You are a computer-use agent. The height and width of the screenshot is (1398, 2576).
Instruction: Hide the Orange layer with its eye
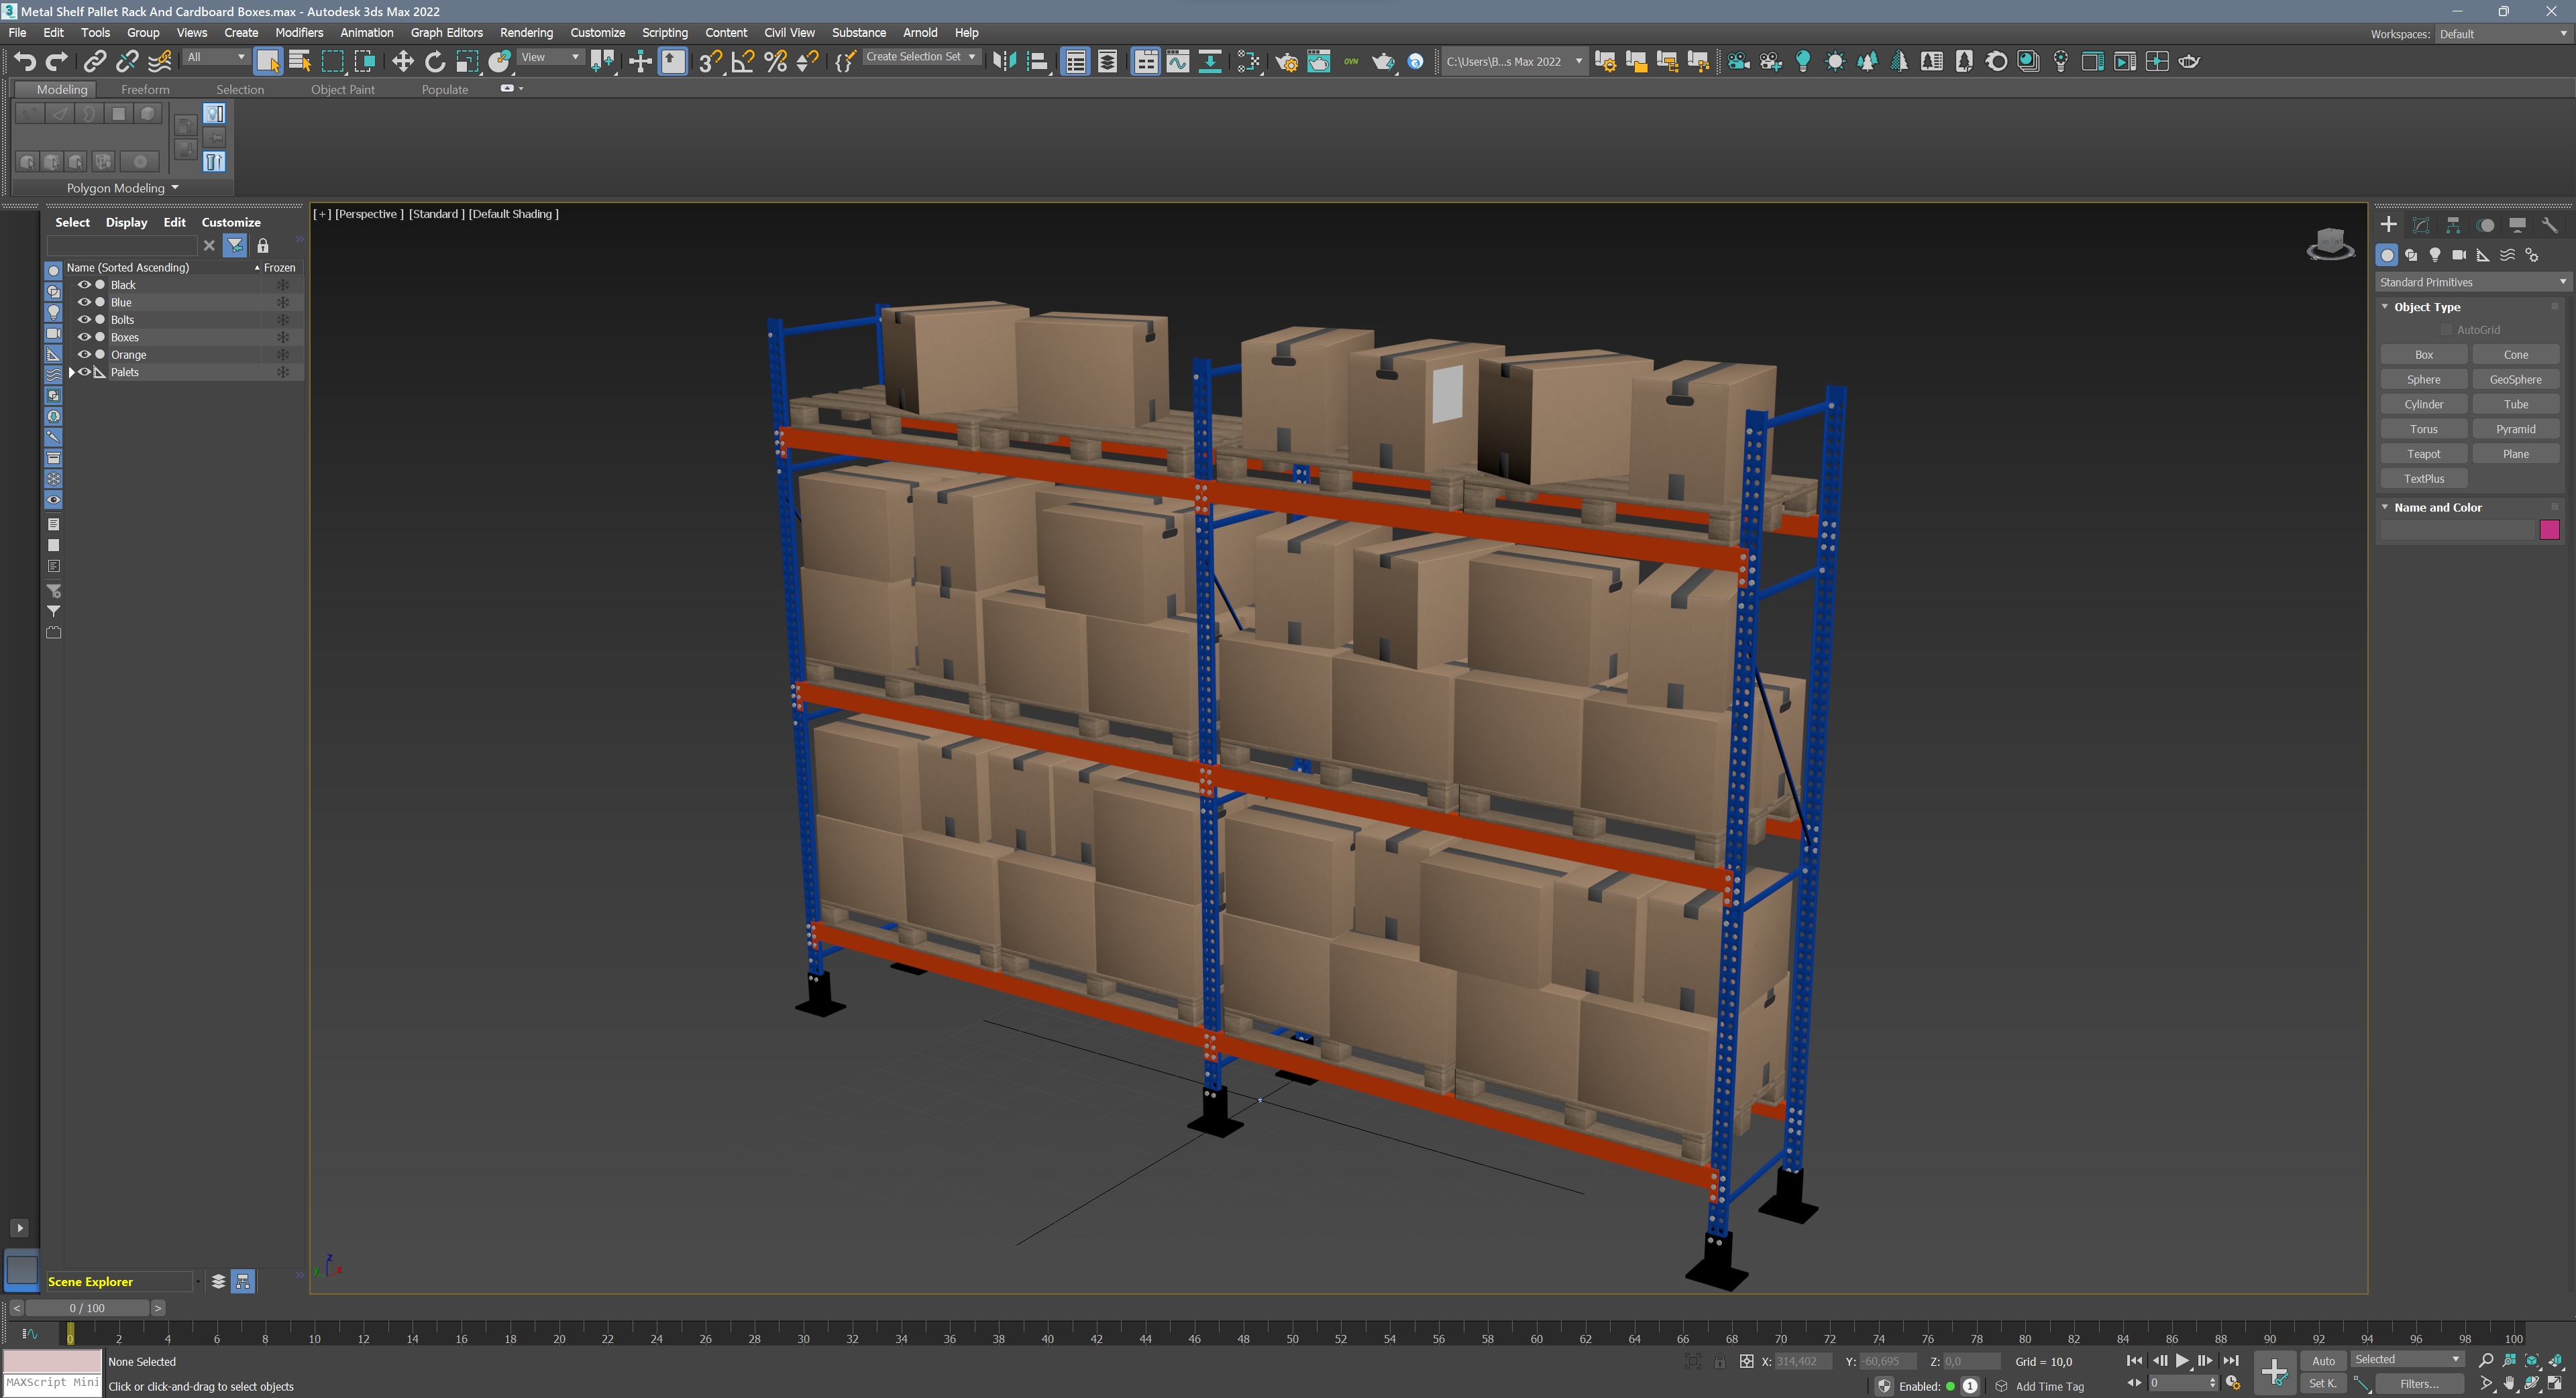85,355
